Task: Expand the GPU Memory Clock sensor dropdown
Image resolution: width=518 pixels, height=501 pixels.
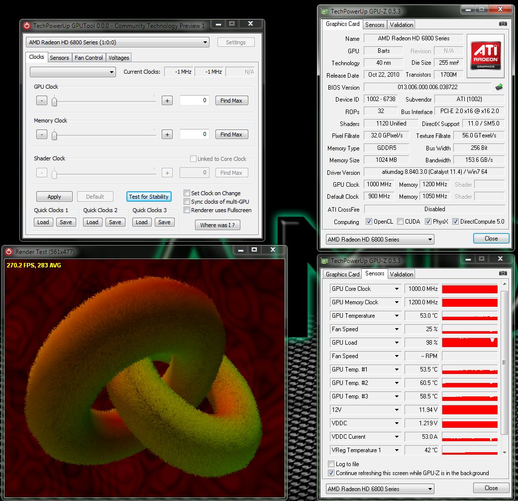Action: [397, 302]
